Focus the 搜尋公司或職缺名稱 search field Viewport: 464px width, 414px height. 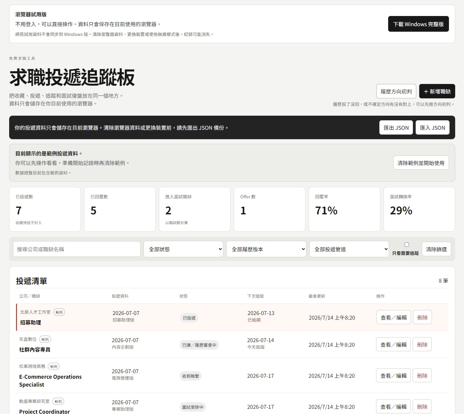[77, 249]
